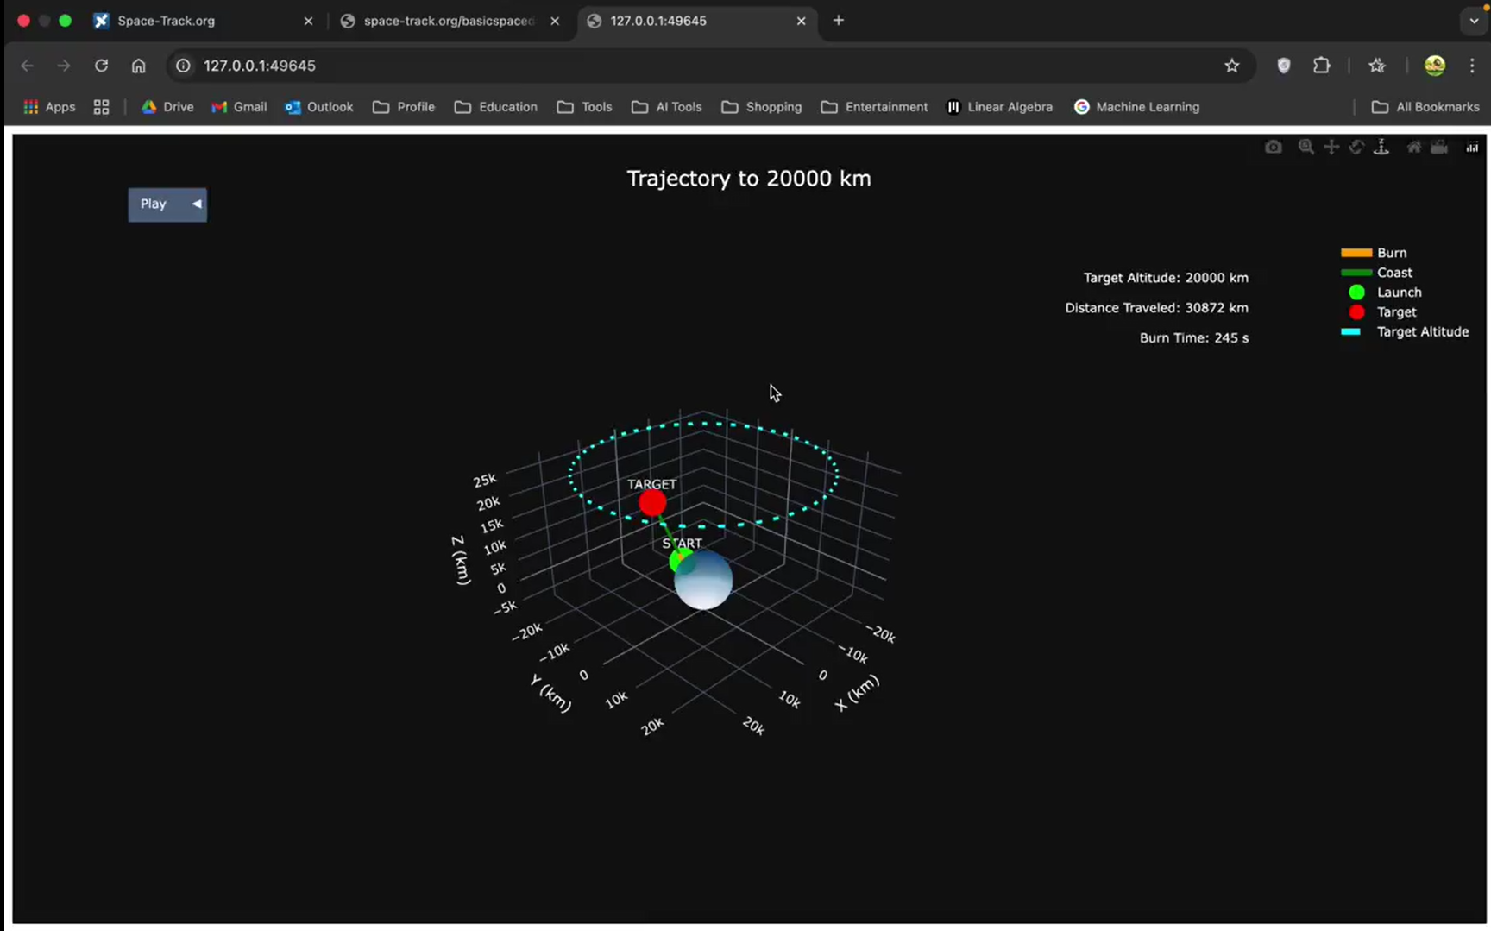Click the green START launch marker
Screen dimensions: 1491x931
(679, 562)
